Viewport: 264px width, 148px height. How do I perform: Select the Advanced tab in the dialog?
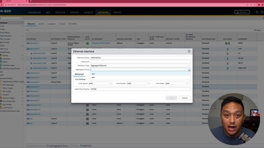click(79, 74)
